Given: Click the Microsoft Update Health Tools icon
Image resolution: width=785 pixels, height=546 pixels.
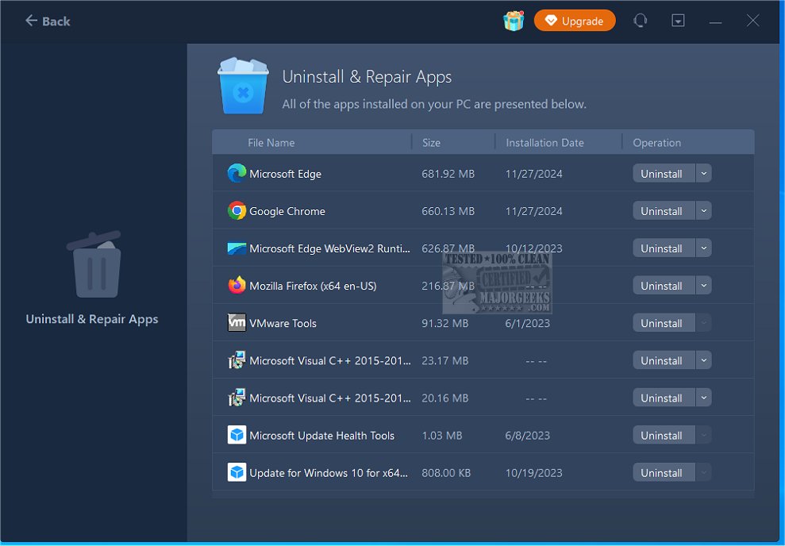Looking at the screenshot, I should [x=237, y=435].
